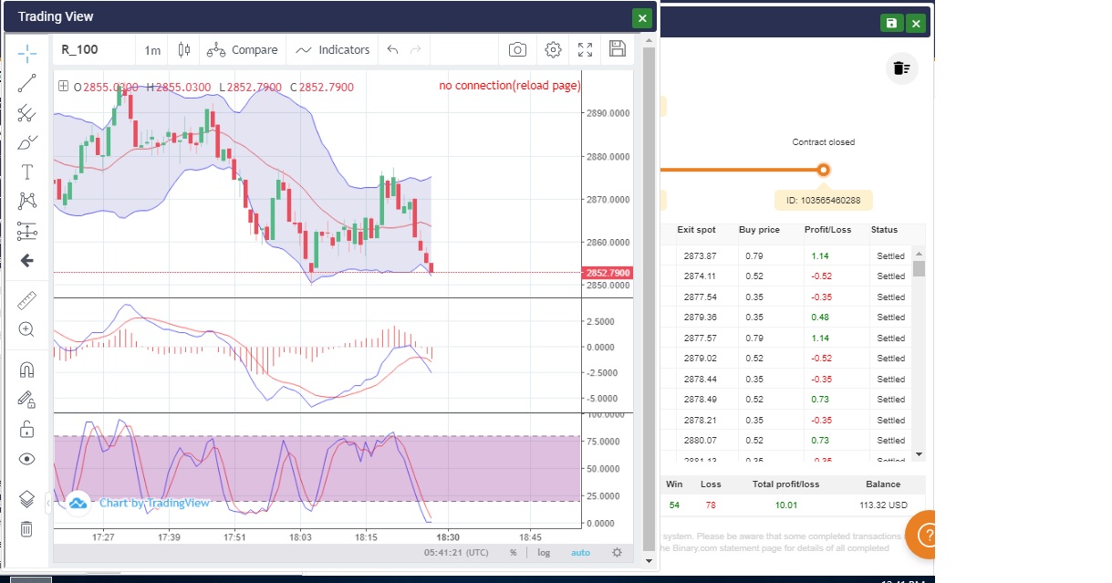Viewport: 1112px width, 583px height.
Task: Open the 1m timeframe interval dropdown
Action: [152, 50]
